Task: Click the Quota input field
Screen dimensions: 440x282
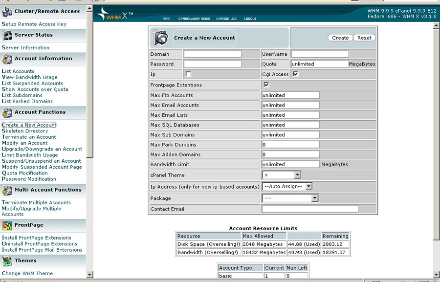Action: [320, 64]
